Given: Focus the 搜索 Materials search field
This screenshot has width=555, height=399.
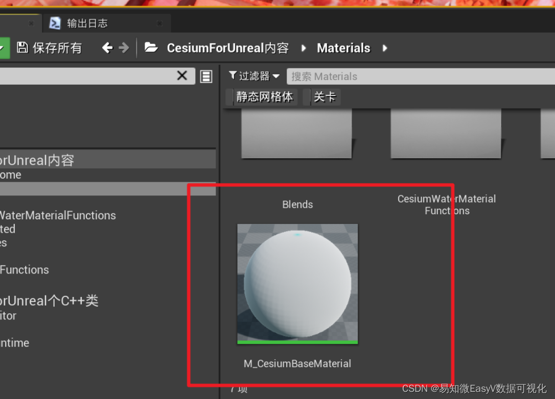Looking at the screenshot, I should pos(421,77).
